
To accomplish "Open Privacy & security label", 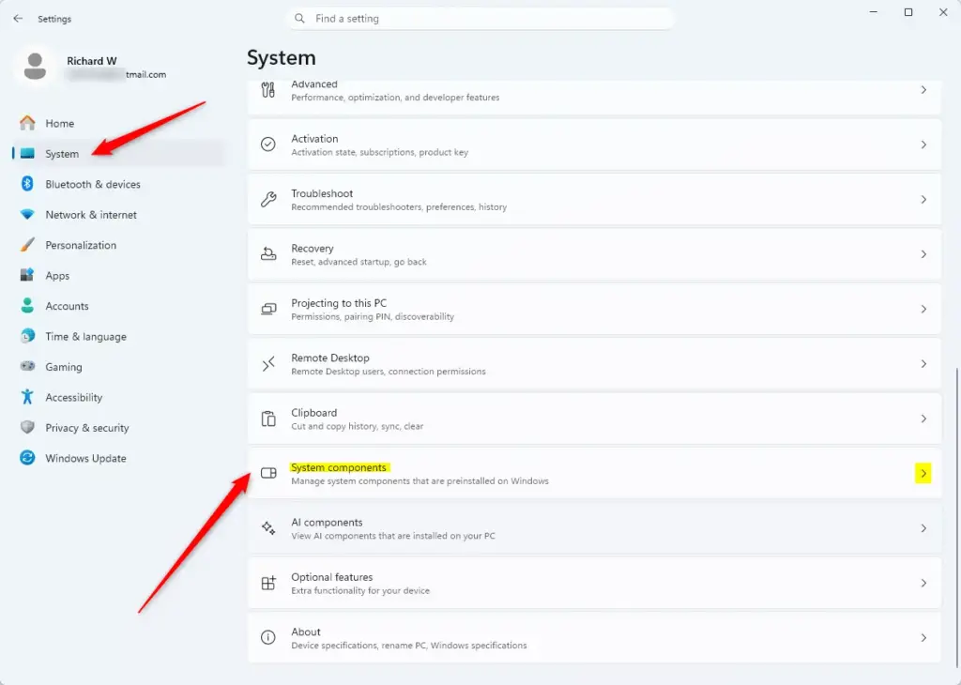I will (x=87, y=428).
